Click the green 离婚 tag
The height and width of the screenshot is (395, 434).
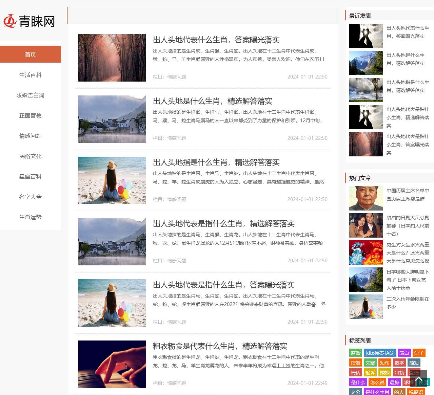(355, 353)
